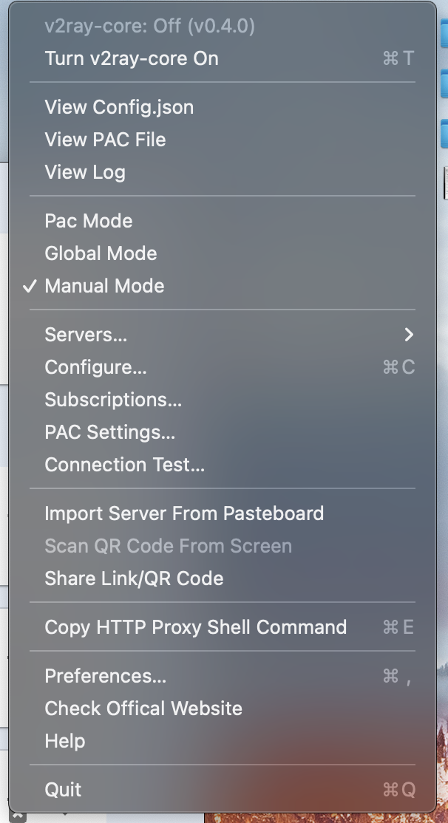Open Configure... window
Image resolution: width=448 pixels, height=823 pixels.
pos(95,367)
